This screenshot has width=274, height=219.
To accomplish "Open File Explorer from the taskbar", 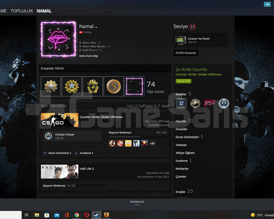I will click(x=37, y=215).
